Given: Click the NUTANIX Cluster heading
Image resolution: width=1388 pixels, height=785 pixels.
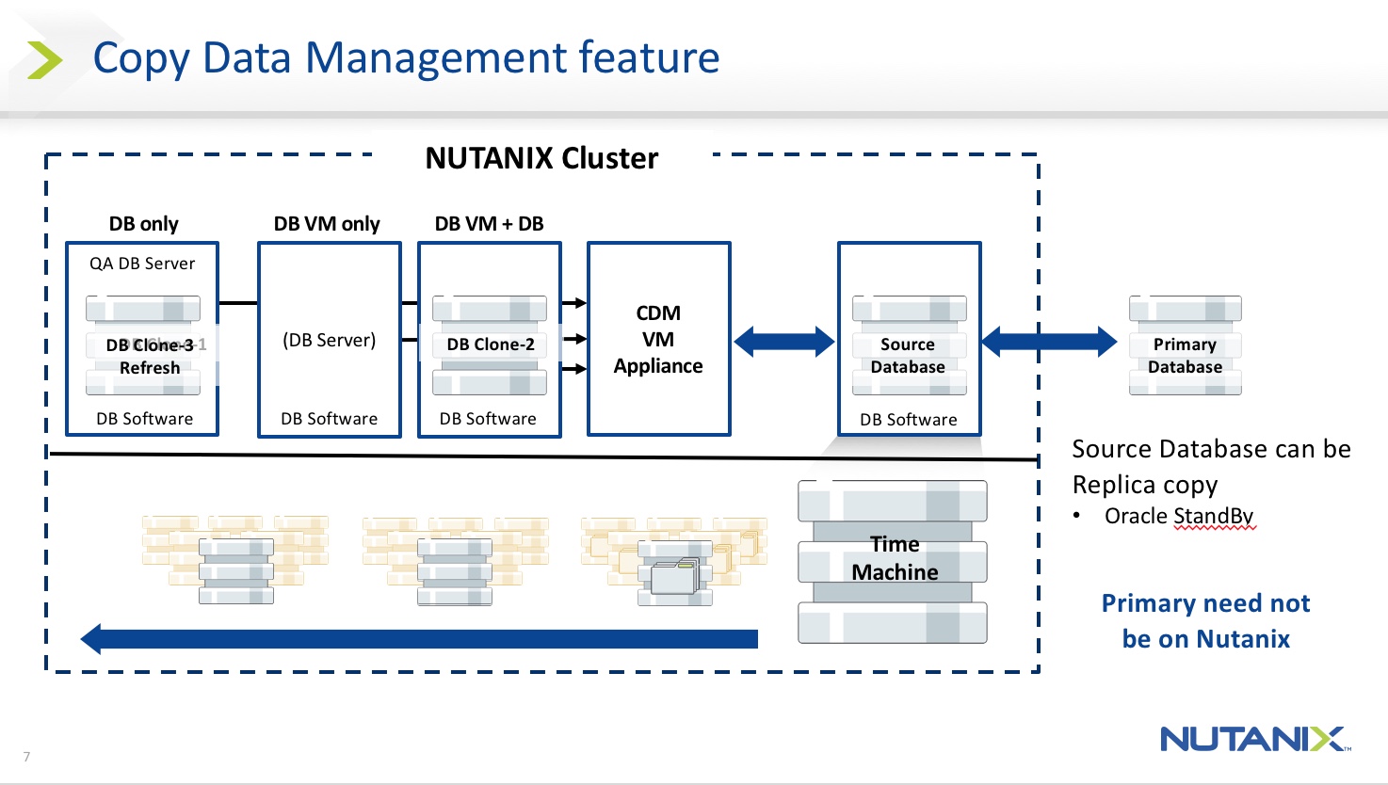Looking at the screenshot, I should [541, 158].
